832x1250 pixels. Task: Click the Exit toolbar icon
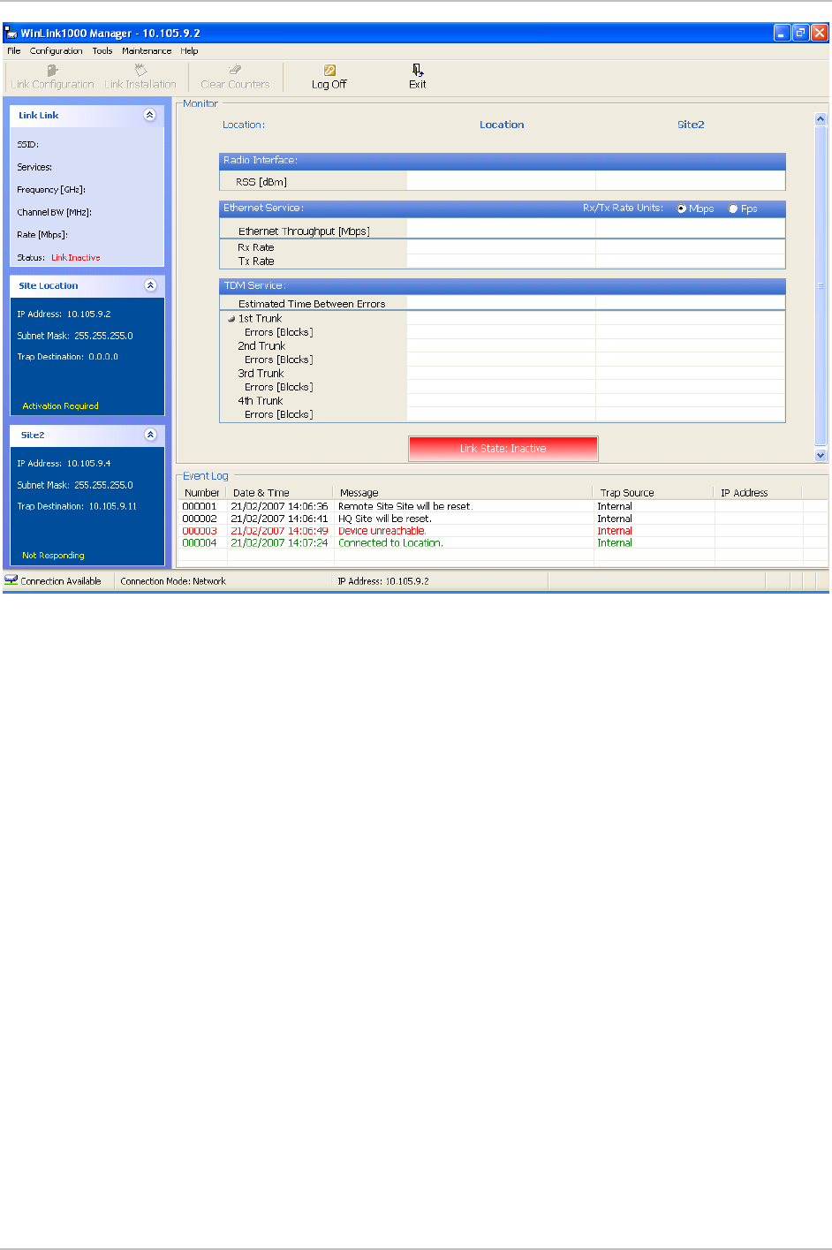418,70
